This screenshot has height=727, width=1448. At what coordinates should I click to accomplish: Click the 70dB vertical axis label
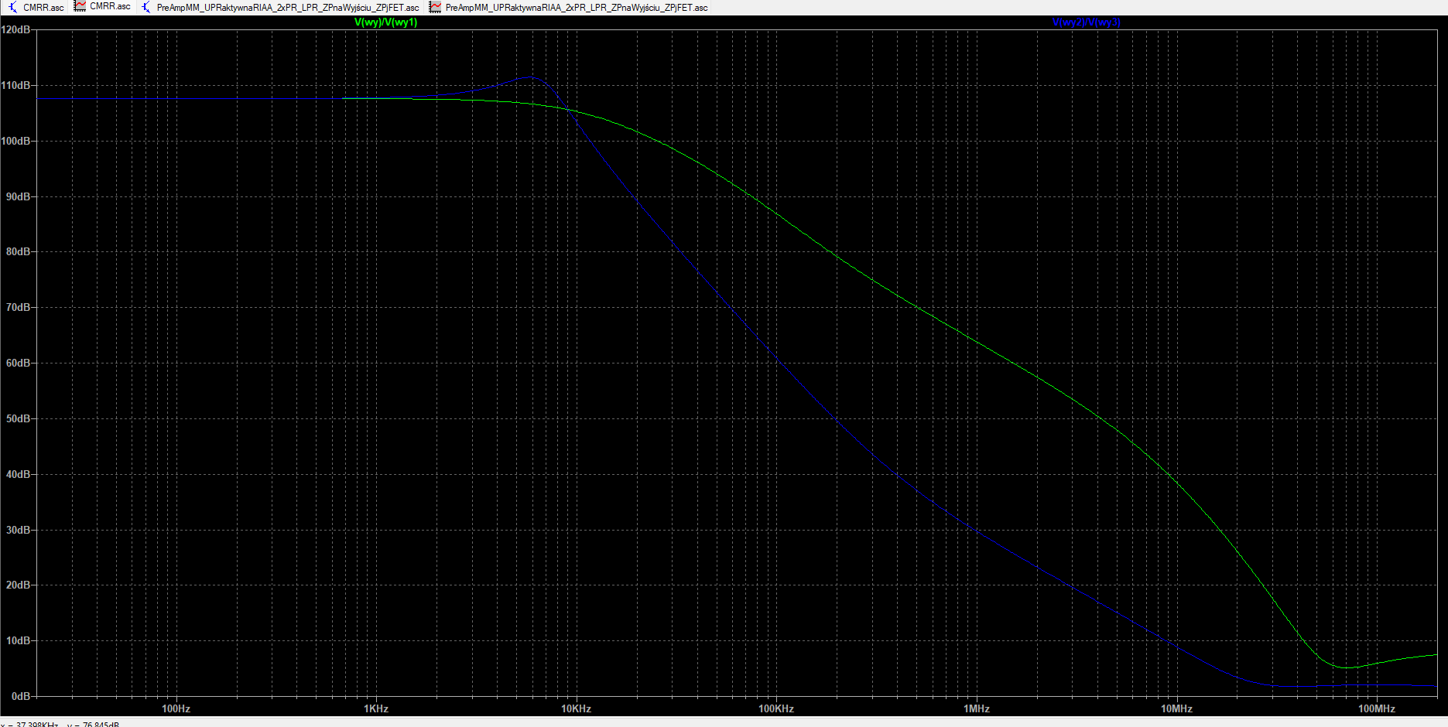click(x=19, y=307)
